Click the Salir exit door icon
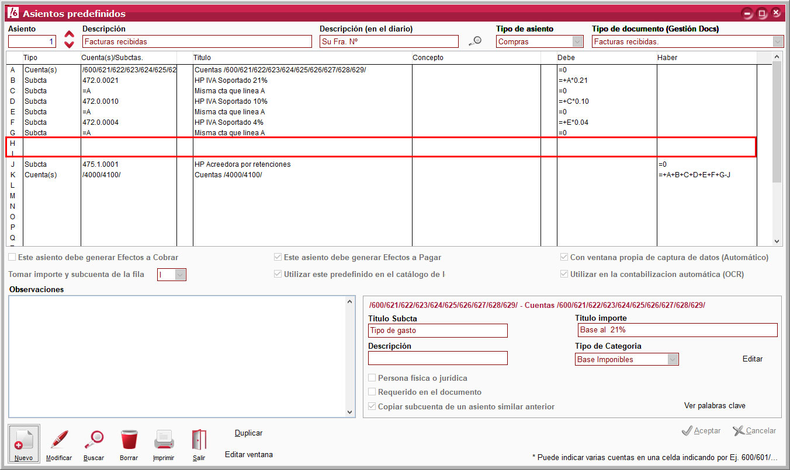 click(x=199, y=440)
